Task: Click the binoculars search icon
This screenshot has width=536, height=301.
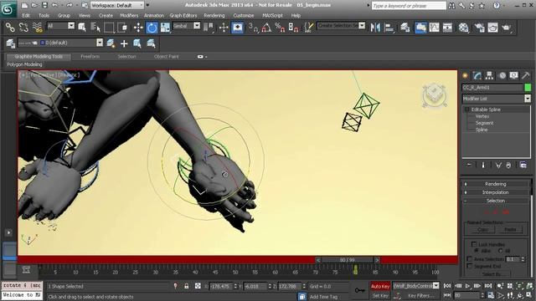Action: click(451, 6)
